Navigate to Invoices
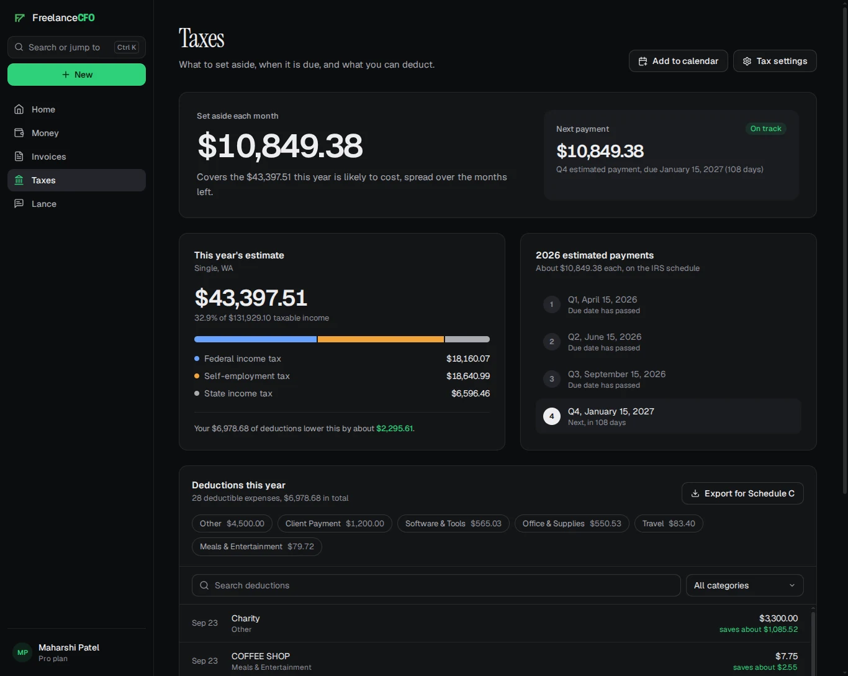The height and width of the screenshot is (676, 848). (x=76, y=157)
